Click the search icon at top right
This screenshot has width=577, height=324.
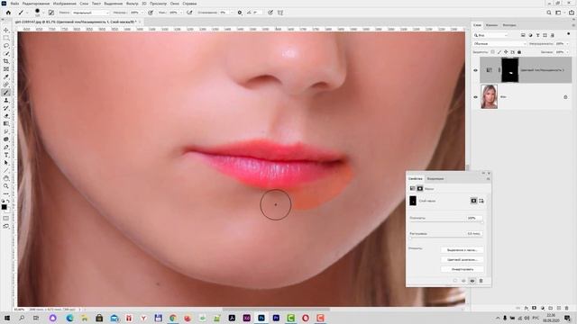tap(549, 13)
